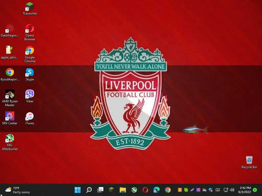Launch Opera from the taskbar
262x196 pixels.
pos(145,190)
